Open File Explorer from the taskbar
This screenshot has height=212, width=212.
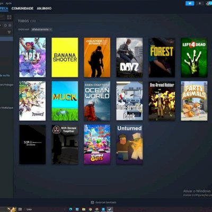[x=84, y=209]
